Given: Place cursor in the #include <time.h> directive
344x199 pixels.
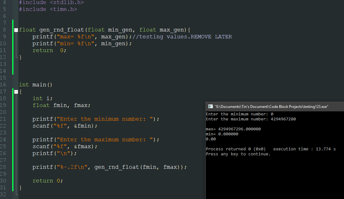Looking at the screenshot, I should (x=47, y=9).
